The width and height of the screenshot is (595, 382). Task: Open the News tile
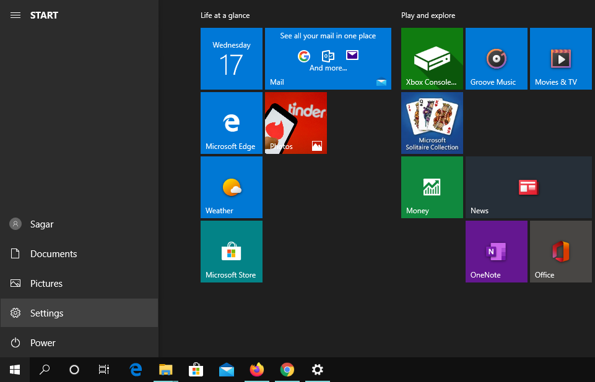[x=529, y=187]
